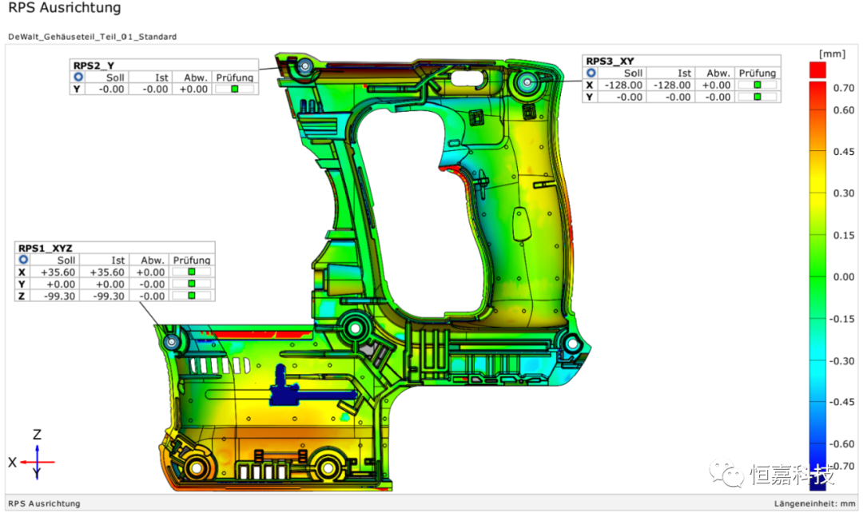Select the Soll value -128.00 in RPS3_XY
863x513 pixels.
pyautogui.click(x=623, y=85)
